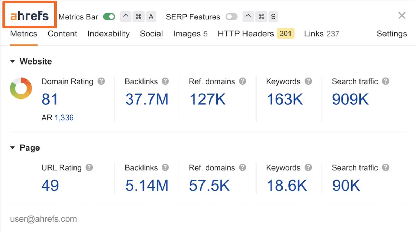Click the SERP Features label

click(x=193, y=17)
